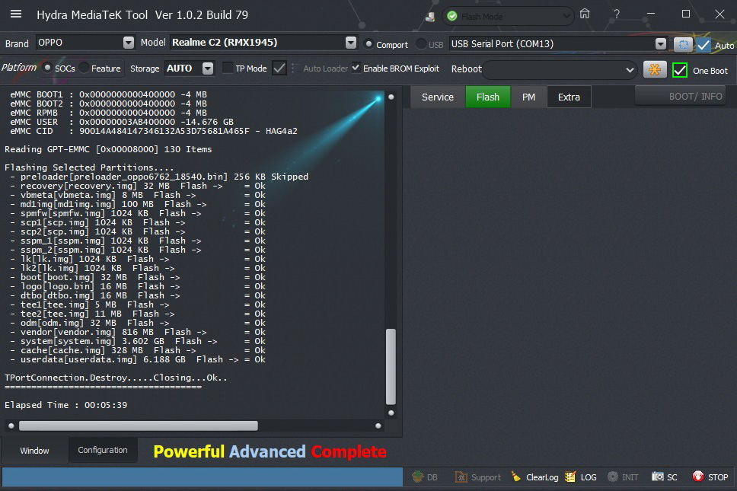
Task: Open the LOG file button
Action: pos(580,477)
